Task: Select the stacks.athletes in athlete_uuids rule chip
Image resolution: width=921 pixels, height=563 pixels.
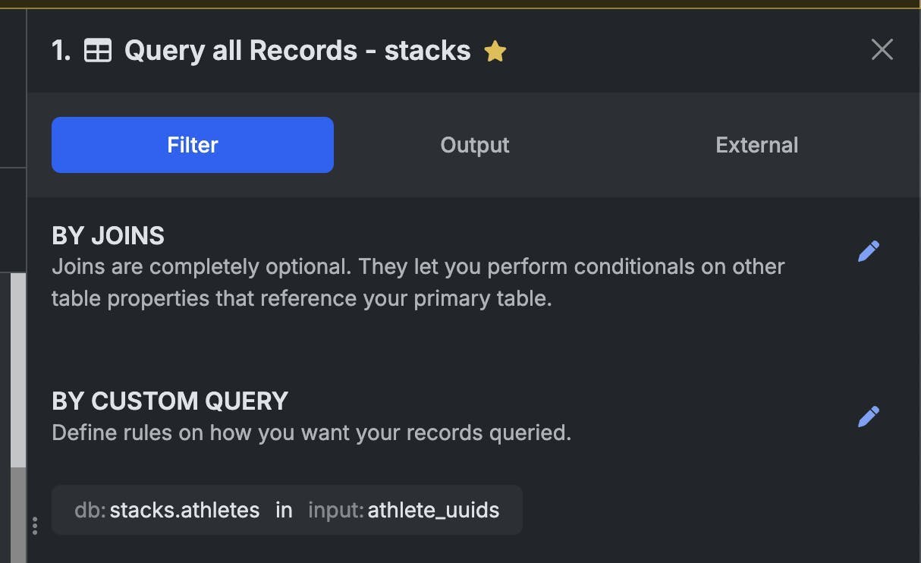Action: tap(287, 510)
